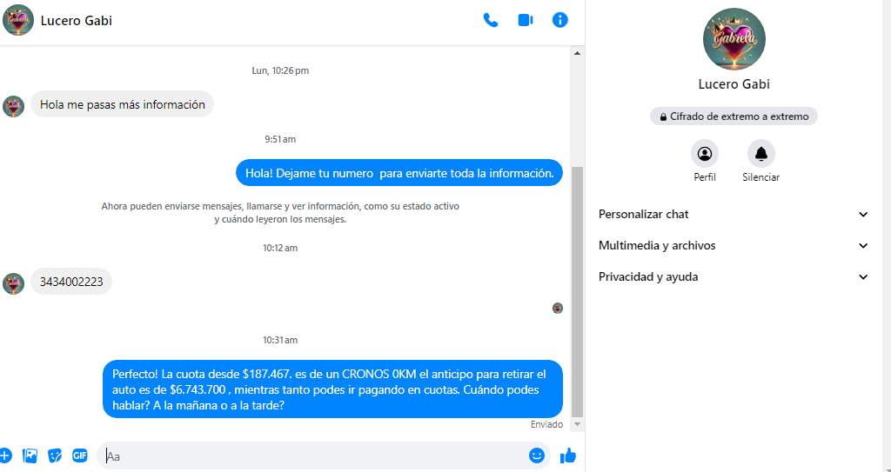
Task: Open Perfil button in side panel
Action: click(x=705, y=162)
